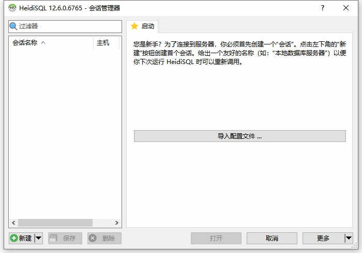Click the resize grip at the window corner
This screenshot has width=362, height=253.
coord(355,246)
